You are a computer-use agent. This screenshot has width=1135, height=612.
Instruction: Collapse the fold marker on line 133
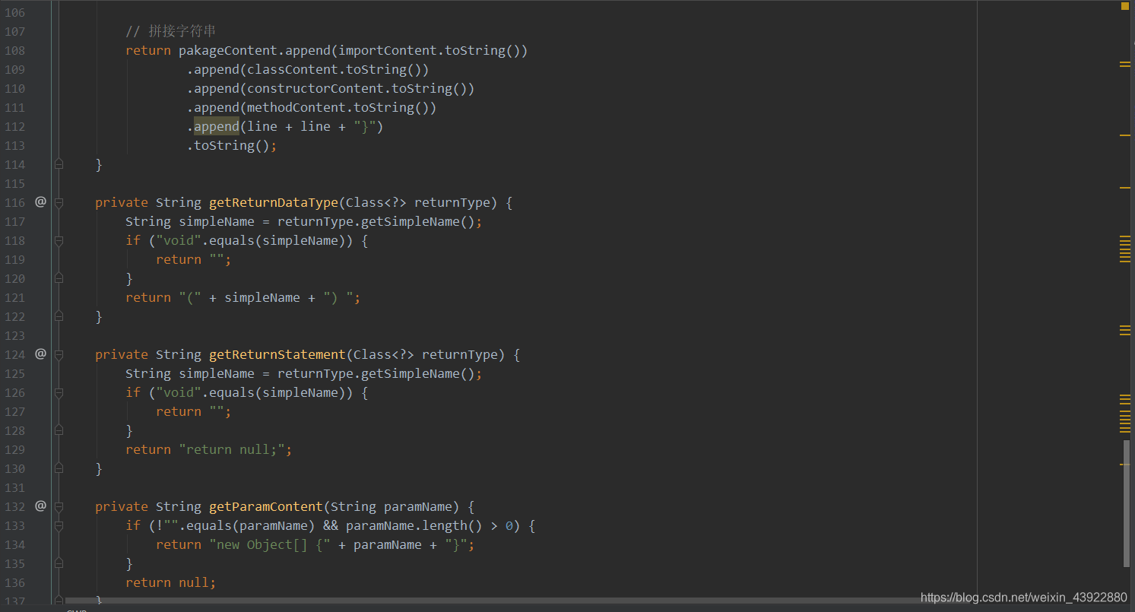point(59,526)
